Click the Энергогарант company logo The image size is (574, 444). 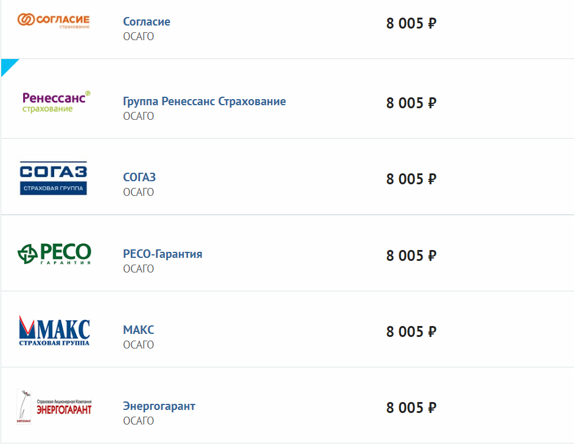pyautogui.click(x=54, y=406)
